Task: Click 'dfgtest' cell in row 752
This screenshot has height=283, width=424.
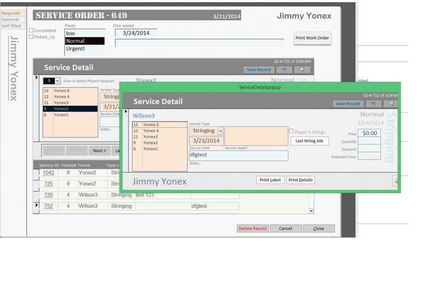Action: coord(215,206)
